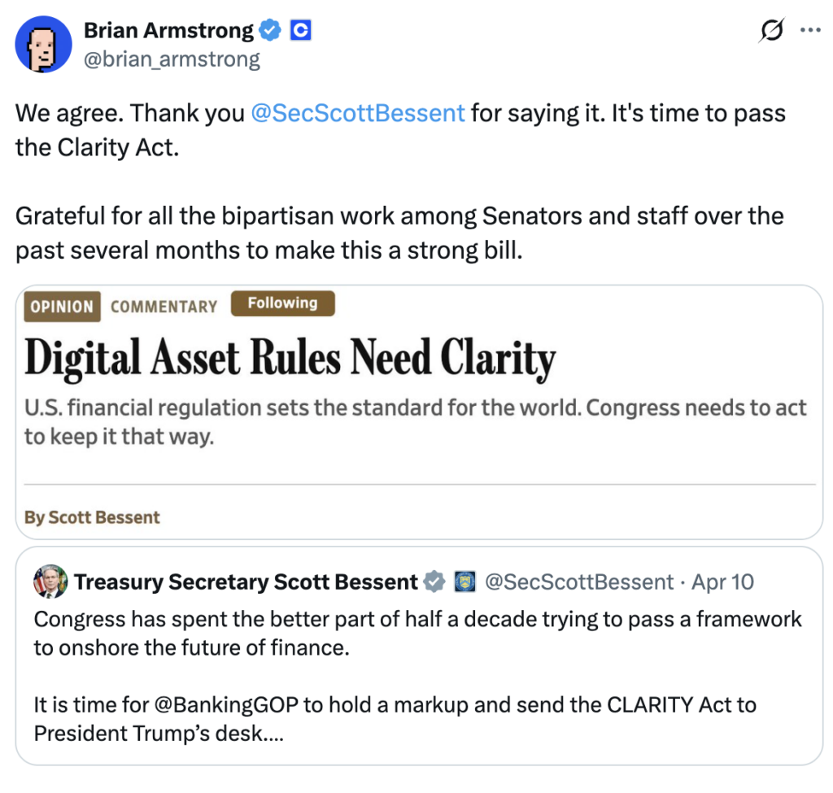Open the three-dot more options menu

point(810,30)
